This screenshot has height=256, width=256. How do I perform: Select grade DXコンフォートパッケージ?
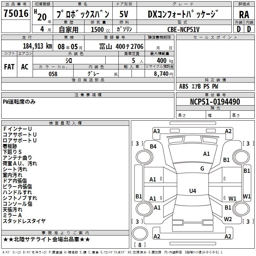click(183, 14)
